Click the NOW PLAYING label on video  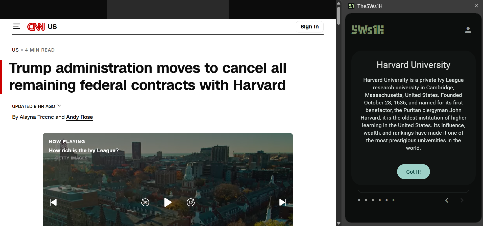coord(67,142)
